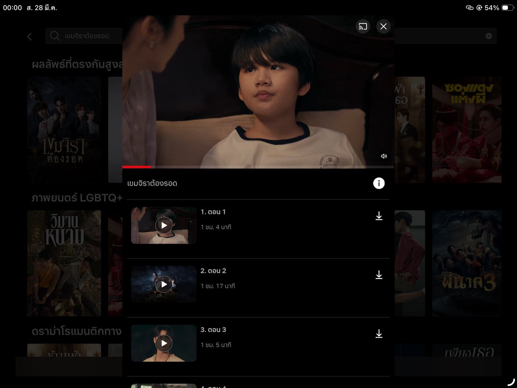Close the preview panel with X
This screenshot has height=388, width=517.
383,27
